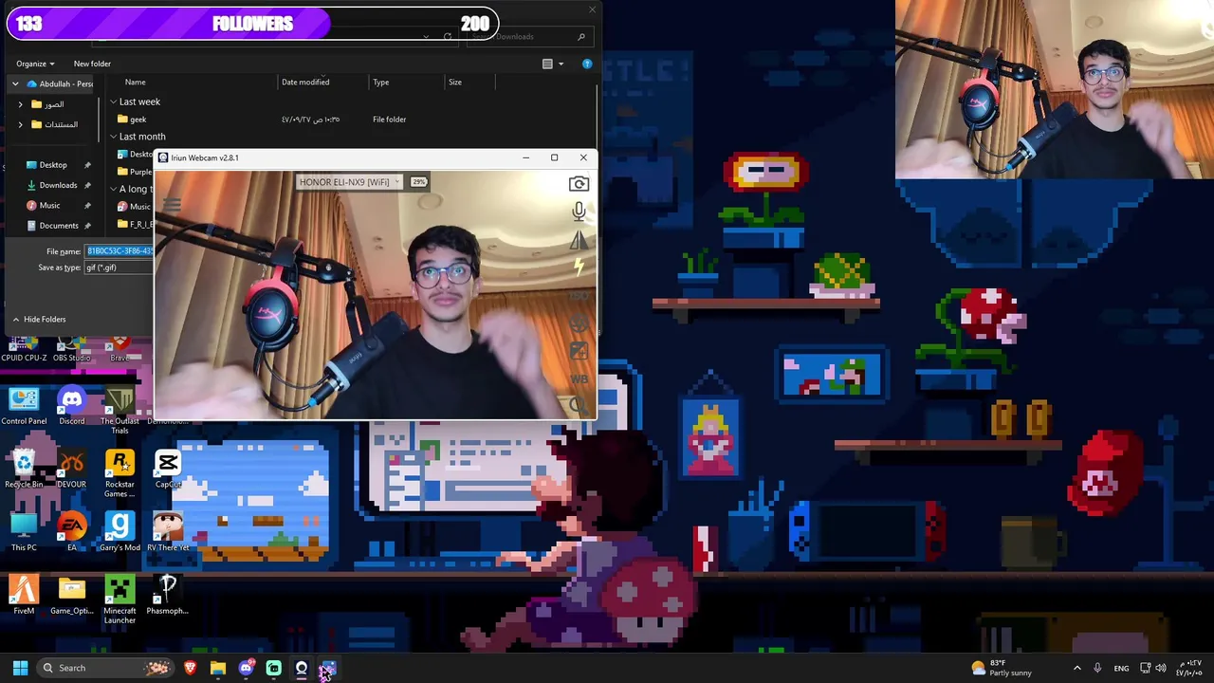Open the Discord desktop shortcut
Viewport: 1214px width, 683px height.
coord(71,406)
